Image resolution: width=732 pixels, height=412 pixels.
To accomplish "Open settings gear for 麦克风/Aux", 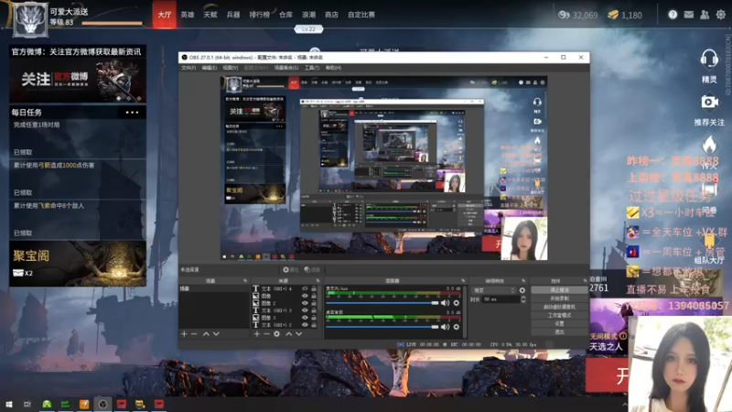I will [x=456, y=303].
